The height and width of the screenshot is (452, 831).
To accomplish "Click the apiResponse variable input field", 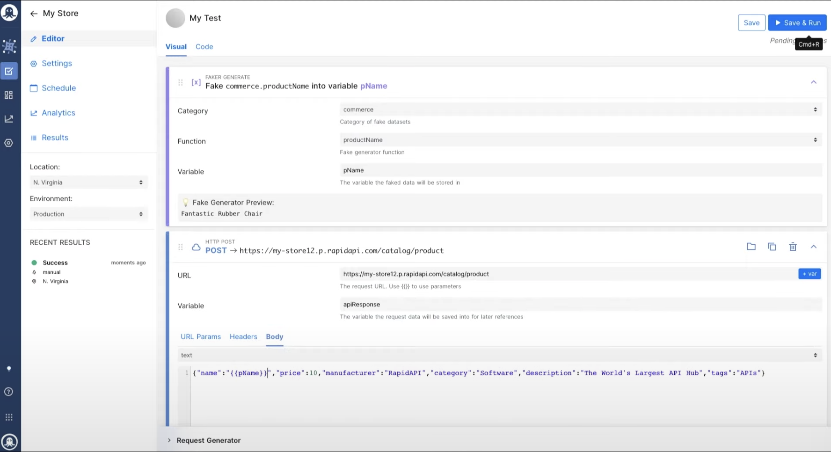I will tap(580, 305).
